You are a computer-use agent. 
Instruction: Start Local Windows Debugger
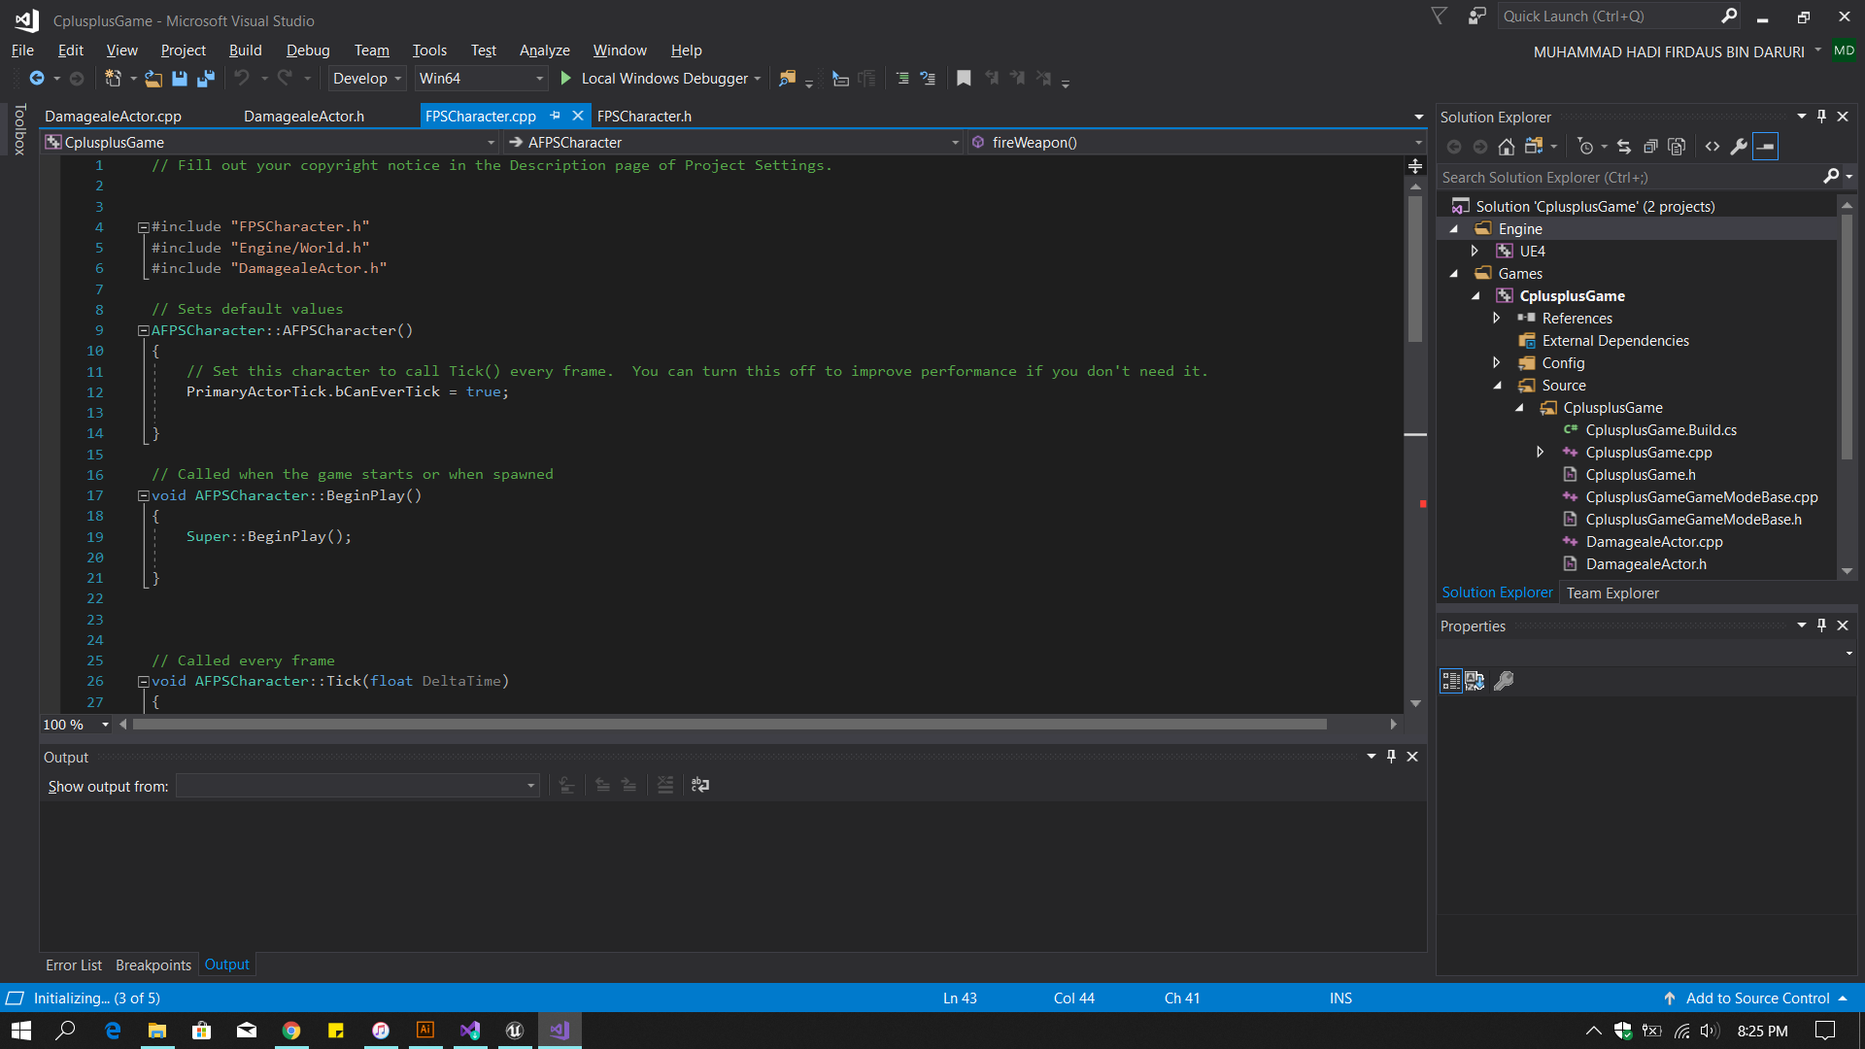[656, 79]
